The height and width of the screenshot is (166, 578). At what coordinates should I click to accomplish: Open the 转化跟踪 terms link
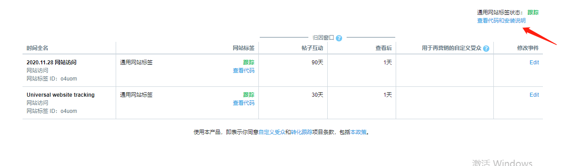[302, 132]
